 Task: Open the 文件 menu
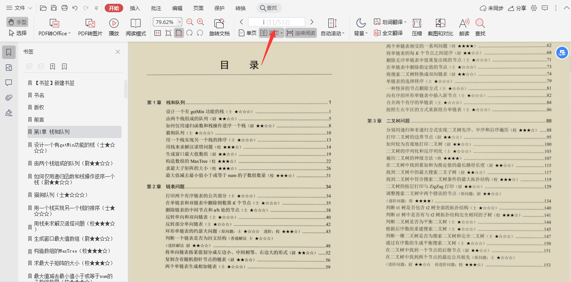[x=19, y=8]
